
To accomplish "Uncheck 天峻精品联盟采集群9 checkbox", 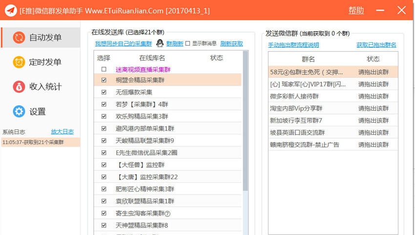I will [104, 141].
